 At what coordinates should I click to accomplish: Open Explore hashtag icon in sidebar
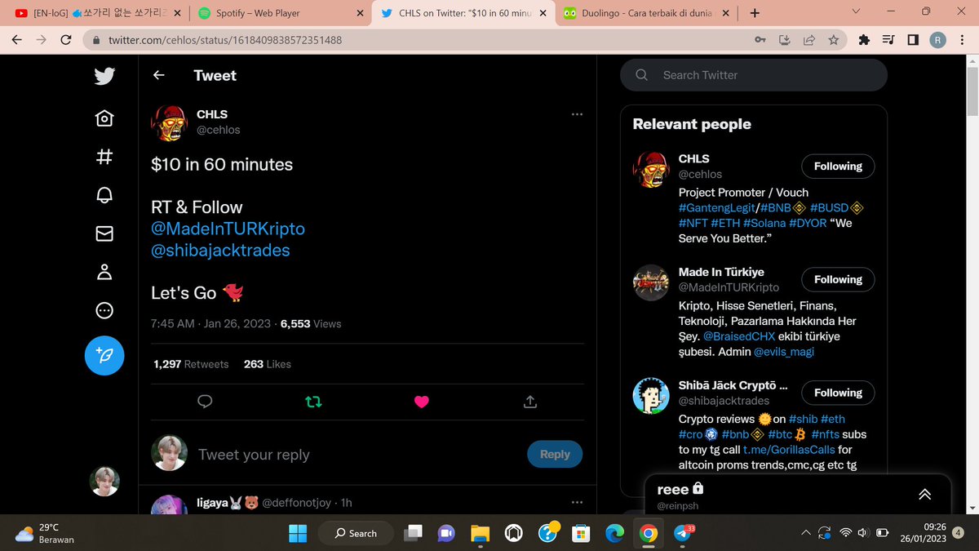click(x=104, y=157)
